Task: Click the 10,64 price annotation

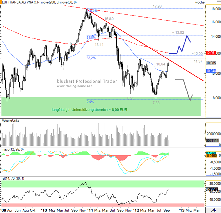Action: pos(161,64)
